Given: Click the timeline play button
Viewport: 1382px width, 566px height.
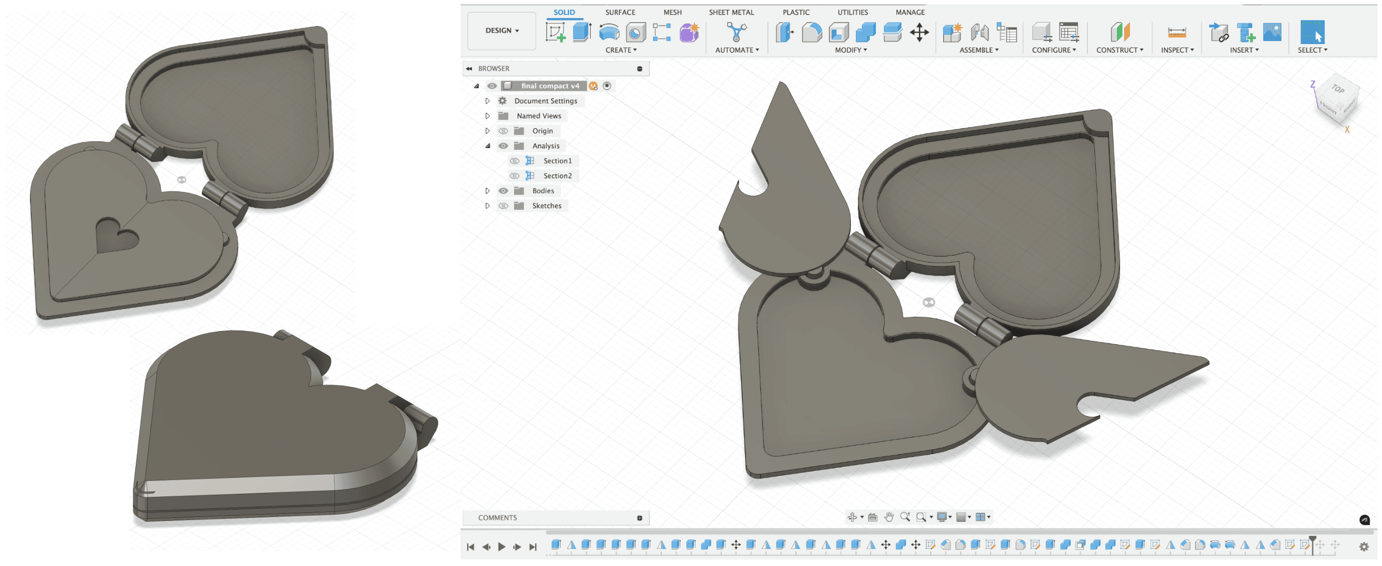Looking at the screenshot, I should (x=502, y=546).
